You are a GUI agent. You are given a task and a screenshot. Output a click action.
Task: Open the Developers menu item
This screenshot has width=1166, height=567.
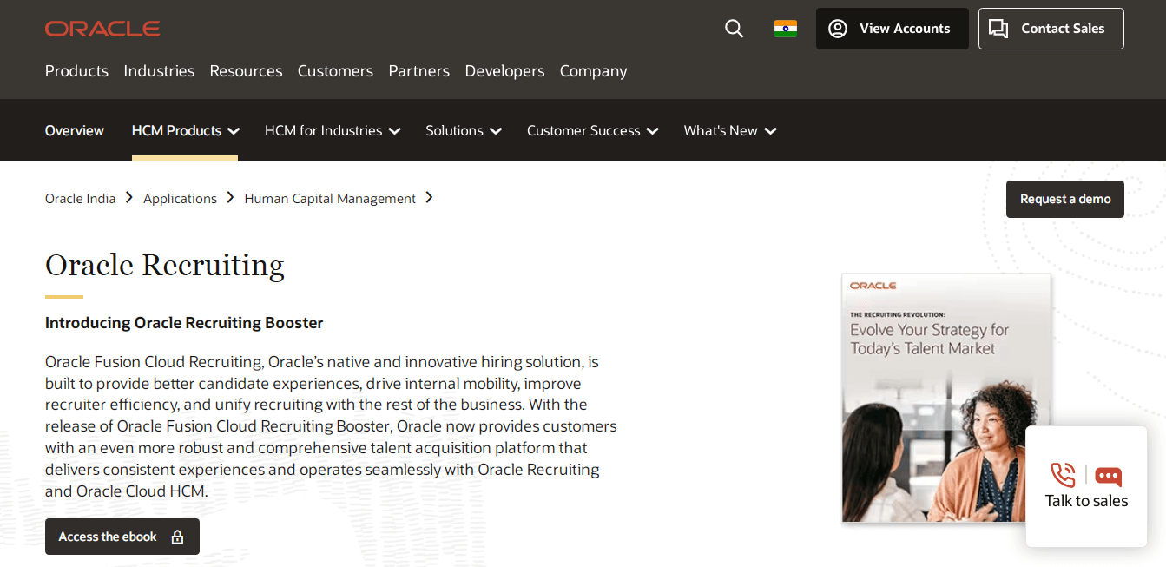(x=504, y=71)
